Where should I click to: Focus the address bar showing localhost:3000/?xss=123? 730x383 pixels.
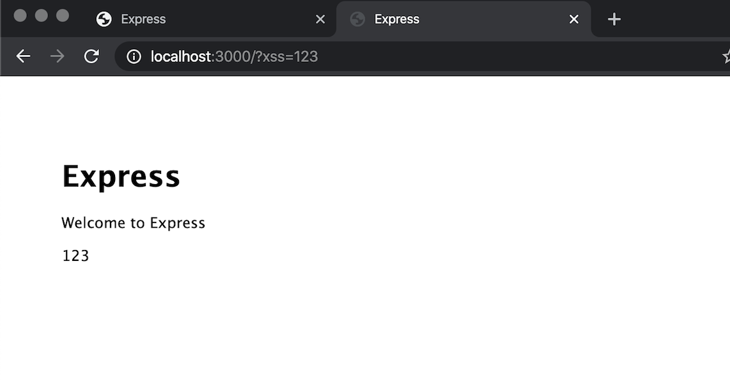(384, 56)
